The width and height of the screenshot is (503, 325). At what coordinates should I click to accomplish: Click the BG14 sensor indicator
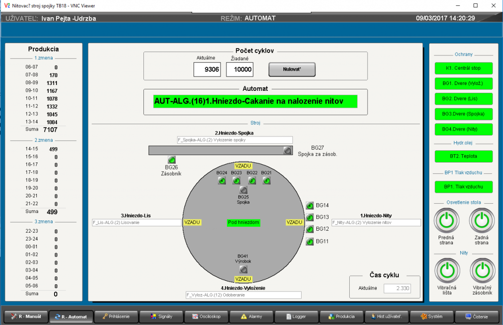(309, 206)
